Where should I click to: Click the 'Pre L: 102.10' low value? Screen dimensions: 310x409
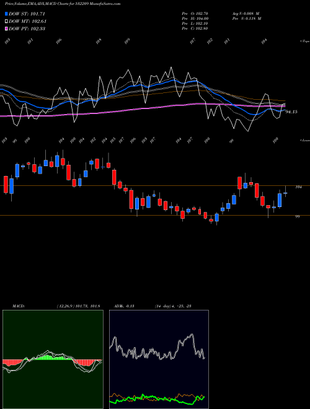(195, 24)
